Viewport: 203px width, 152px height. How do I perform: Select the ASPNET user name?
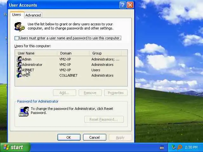tap(28, 70)
